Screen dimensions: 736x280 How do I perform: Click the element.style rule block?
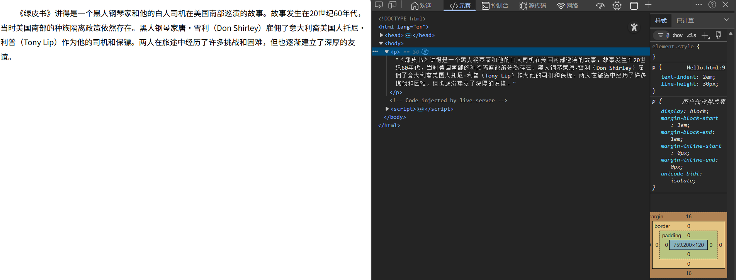point(688,51)
